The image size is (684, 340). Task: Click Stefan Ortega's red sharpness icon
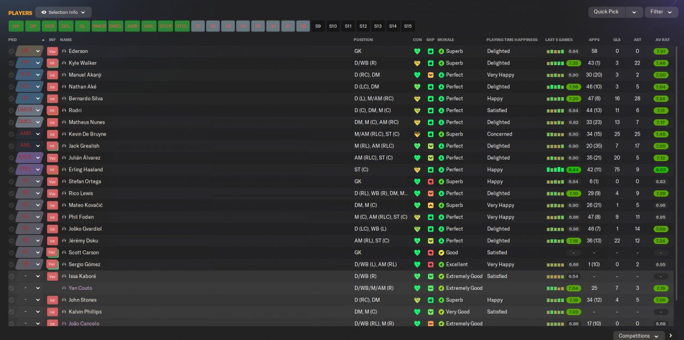[431, 181]
